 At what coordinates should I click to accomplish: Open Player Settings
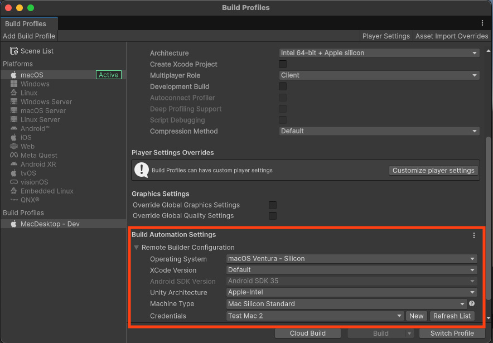[x=386, y=36]
